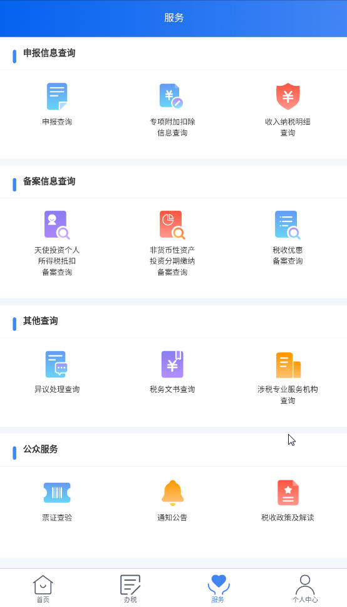Open the 票证查验 ticket icon
This screenshot has height=607, width=347.
point(57,492)
